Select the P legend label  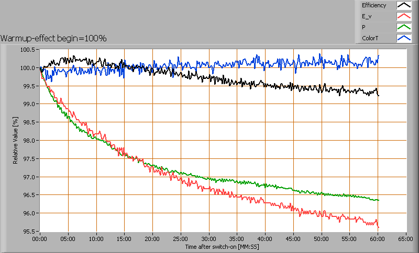pos(363,28)
